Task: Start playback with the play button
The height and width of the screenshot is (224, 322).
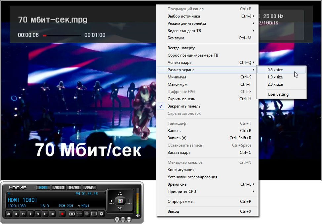Action: pos(31,214)
